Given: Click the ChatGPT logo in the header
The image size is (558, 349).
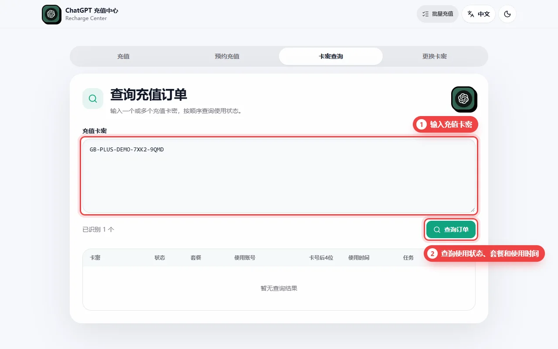Looking at the screenshot, I should click(51, 14).
